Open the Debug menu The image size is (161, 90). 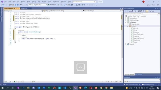34,2
